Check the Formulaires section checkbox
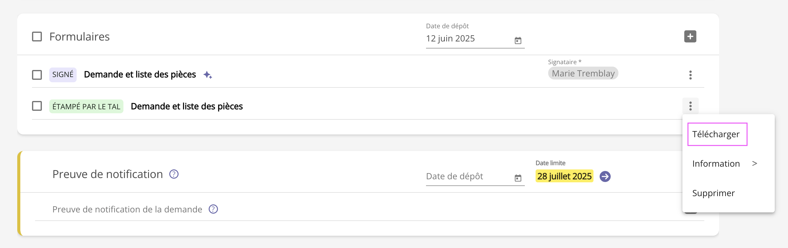This screenshot has height=248, width=788. click(x=37, y=37)
